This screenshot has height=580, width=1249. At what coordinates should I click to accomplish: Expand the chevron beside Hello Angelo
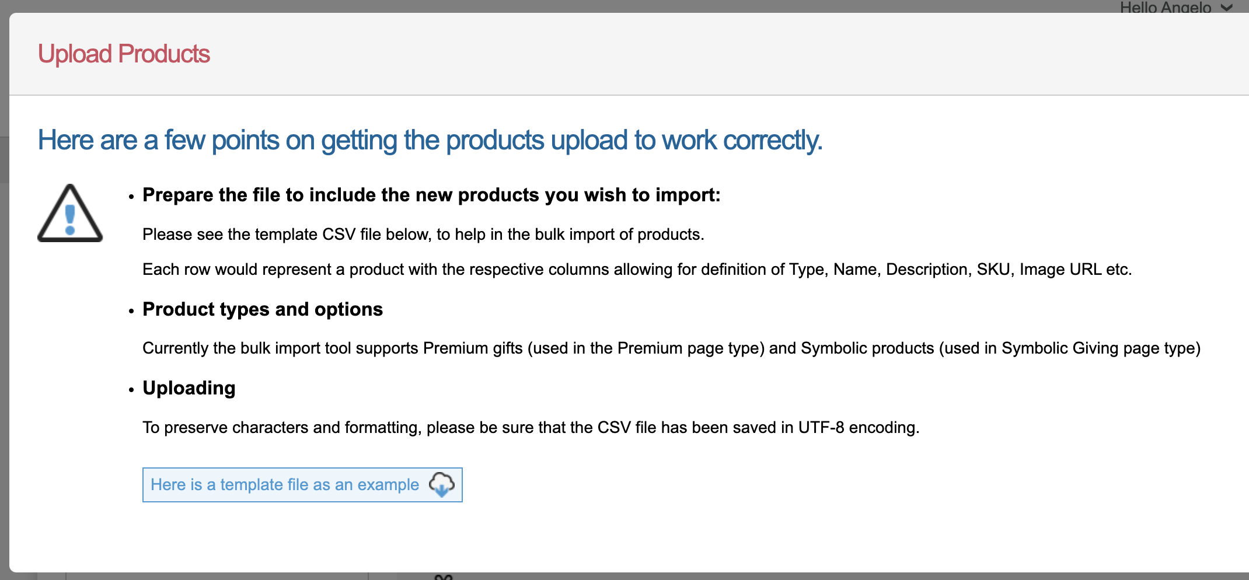[x=1227, y=8]
